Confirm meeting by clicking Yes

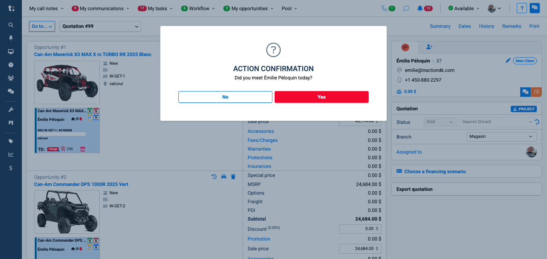coord(321,97)
